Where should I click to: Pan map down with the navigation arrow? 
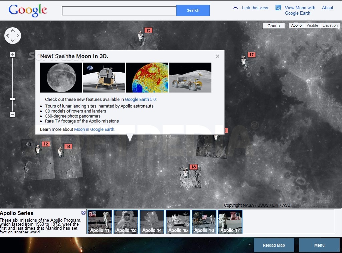13,40
